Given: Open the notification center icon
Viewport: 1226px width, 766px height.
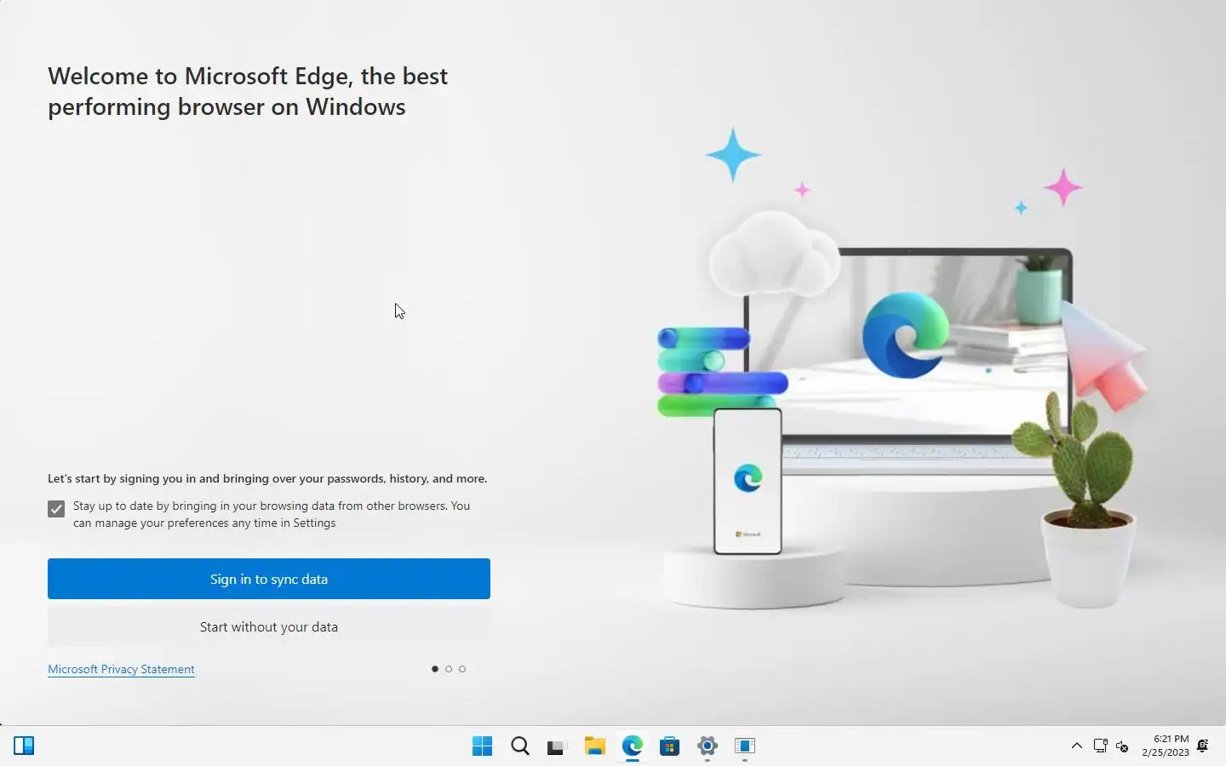Looking at the screenshot, I should coord(1203,746).
